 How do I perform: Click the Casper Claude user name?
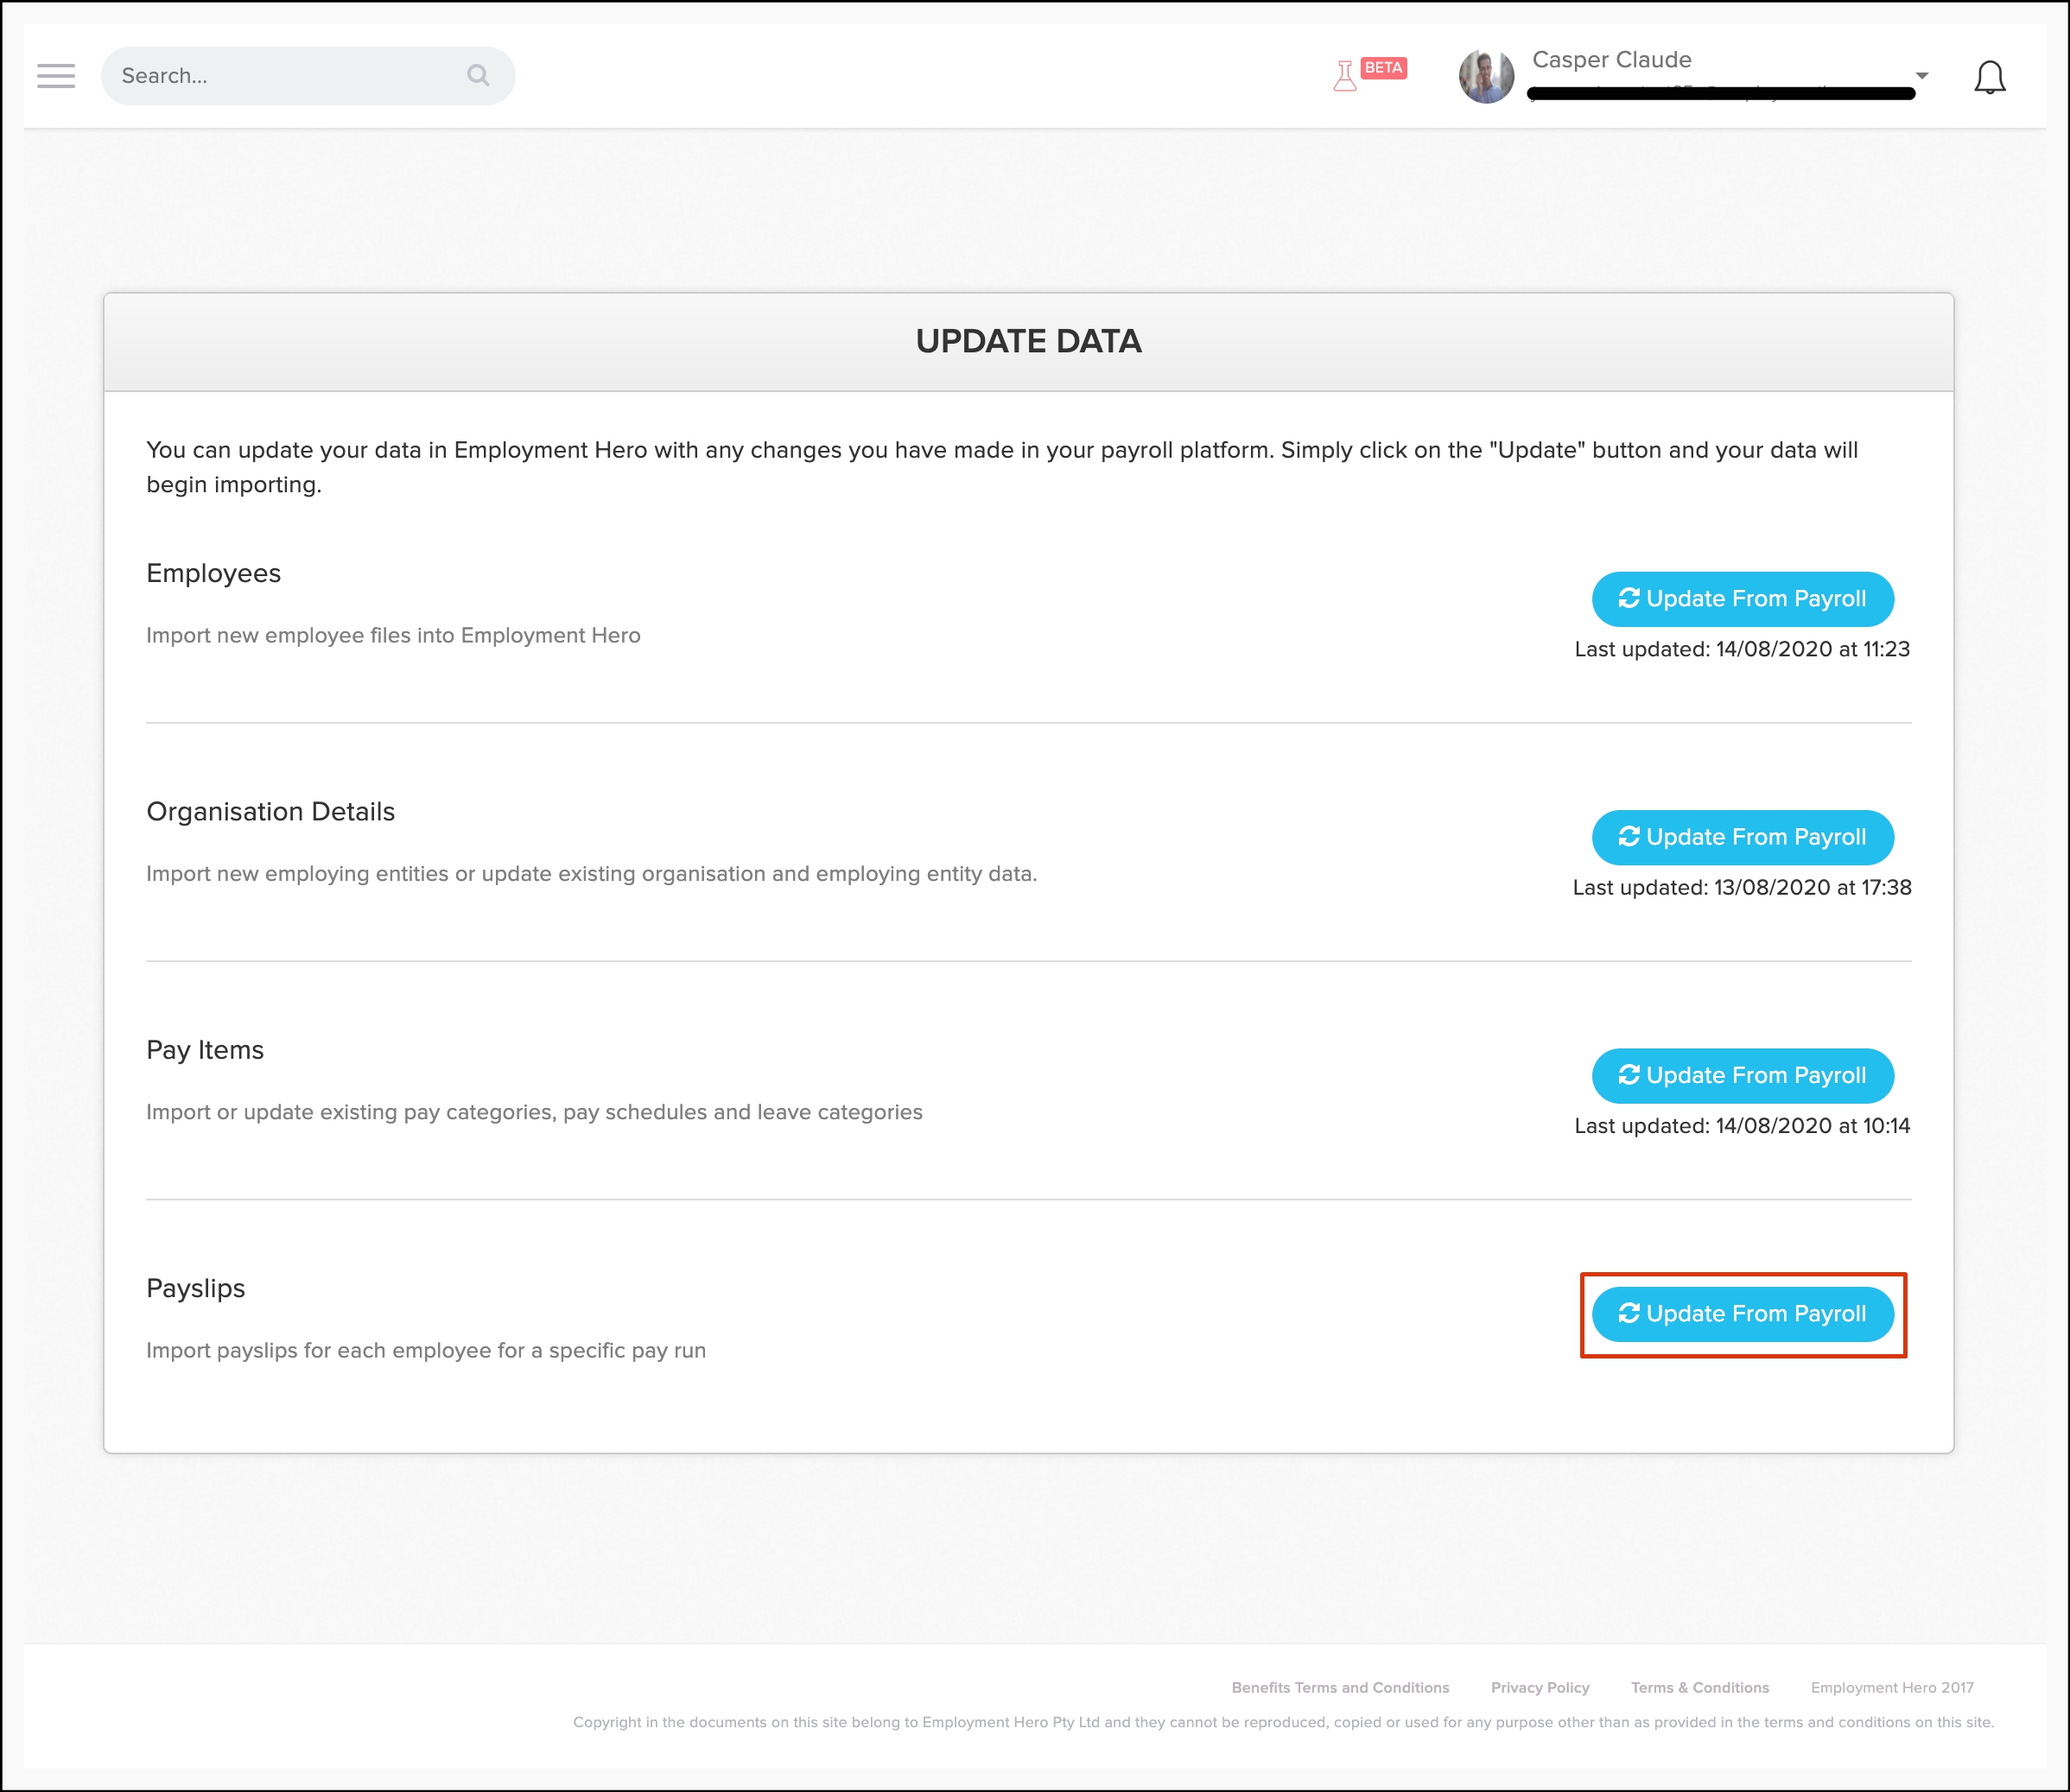point(1610,60)
